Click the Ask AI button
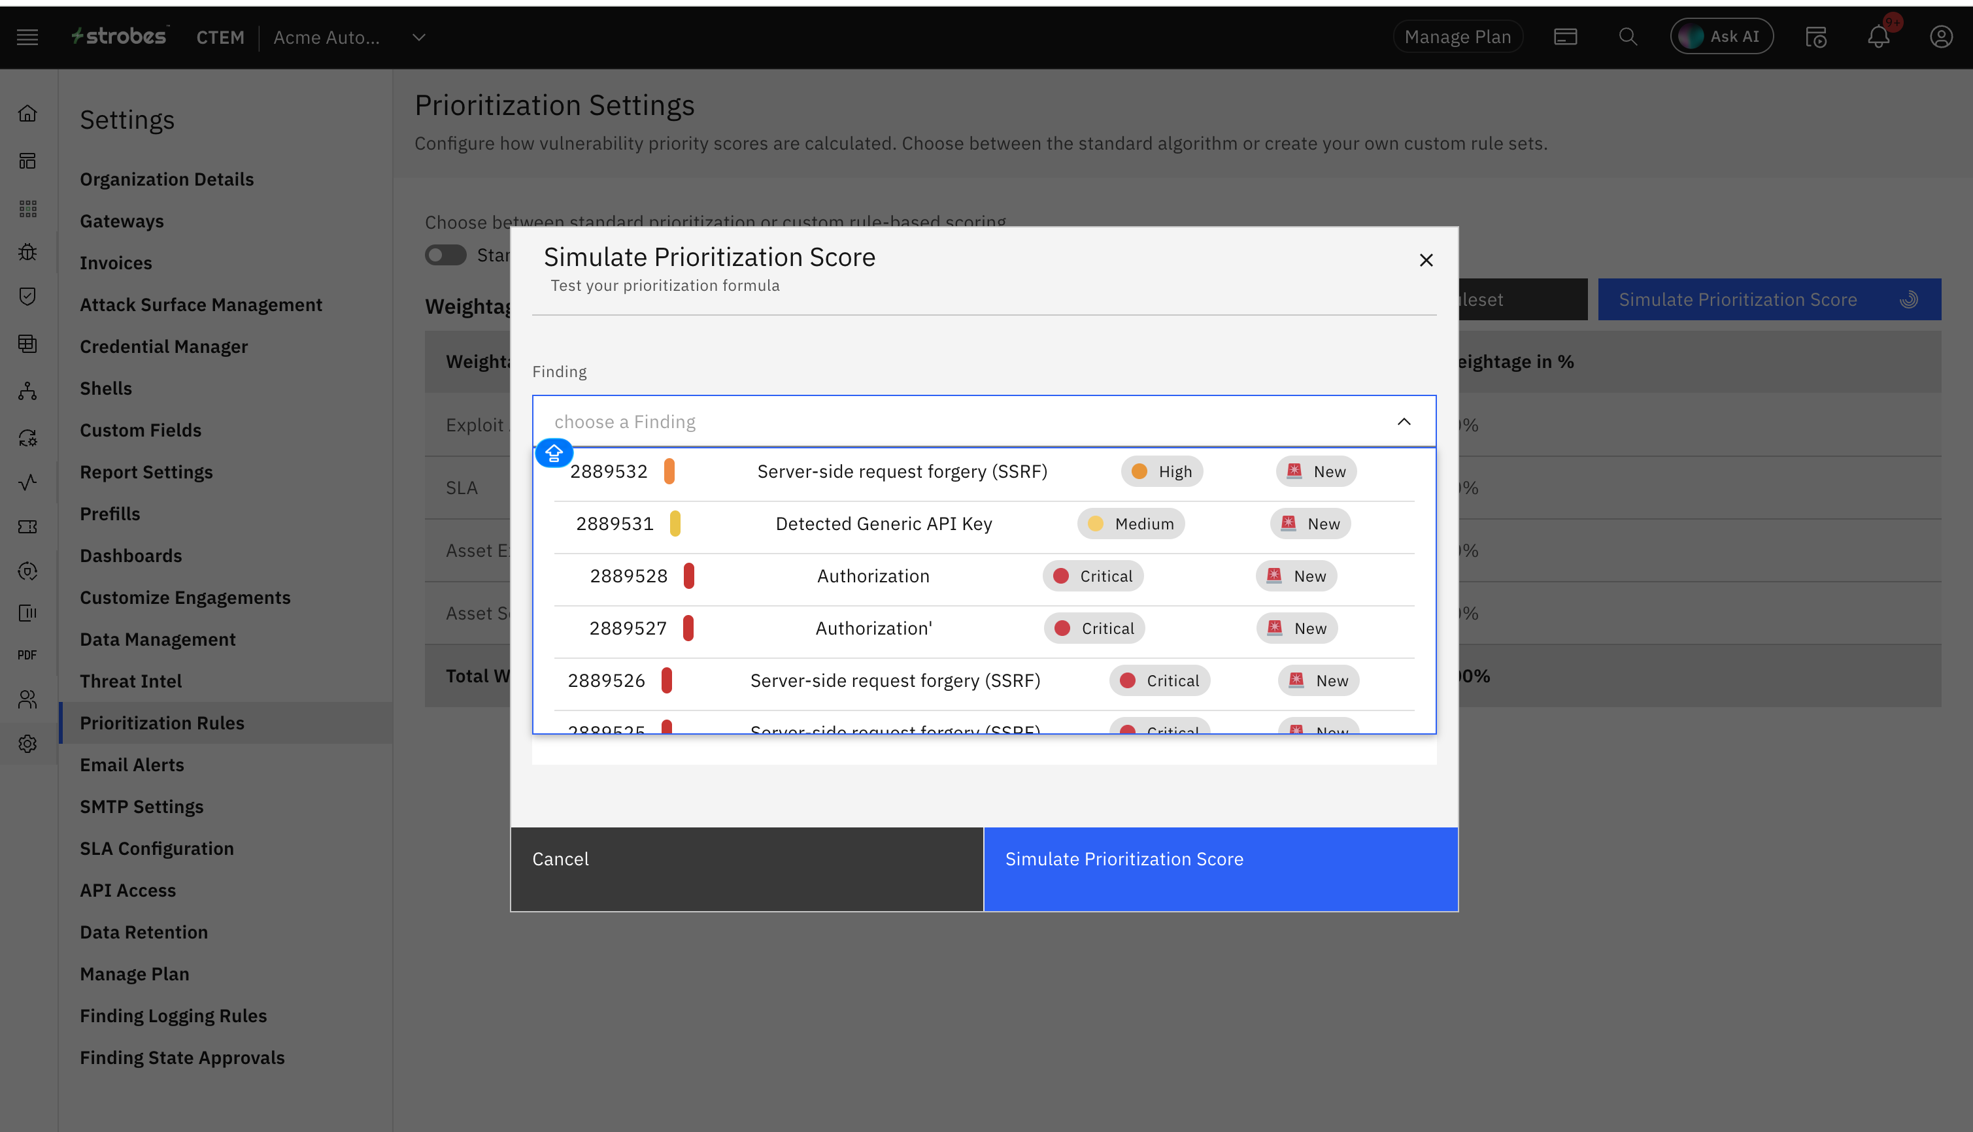The width and height of the screenshot is (1973, 1132). 1721,37
